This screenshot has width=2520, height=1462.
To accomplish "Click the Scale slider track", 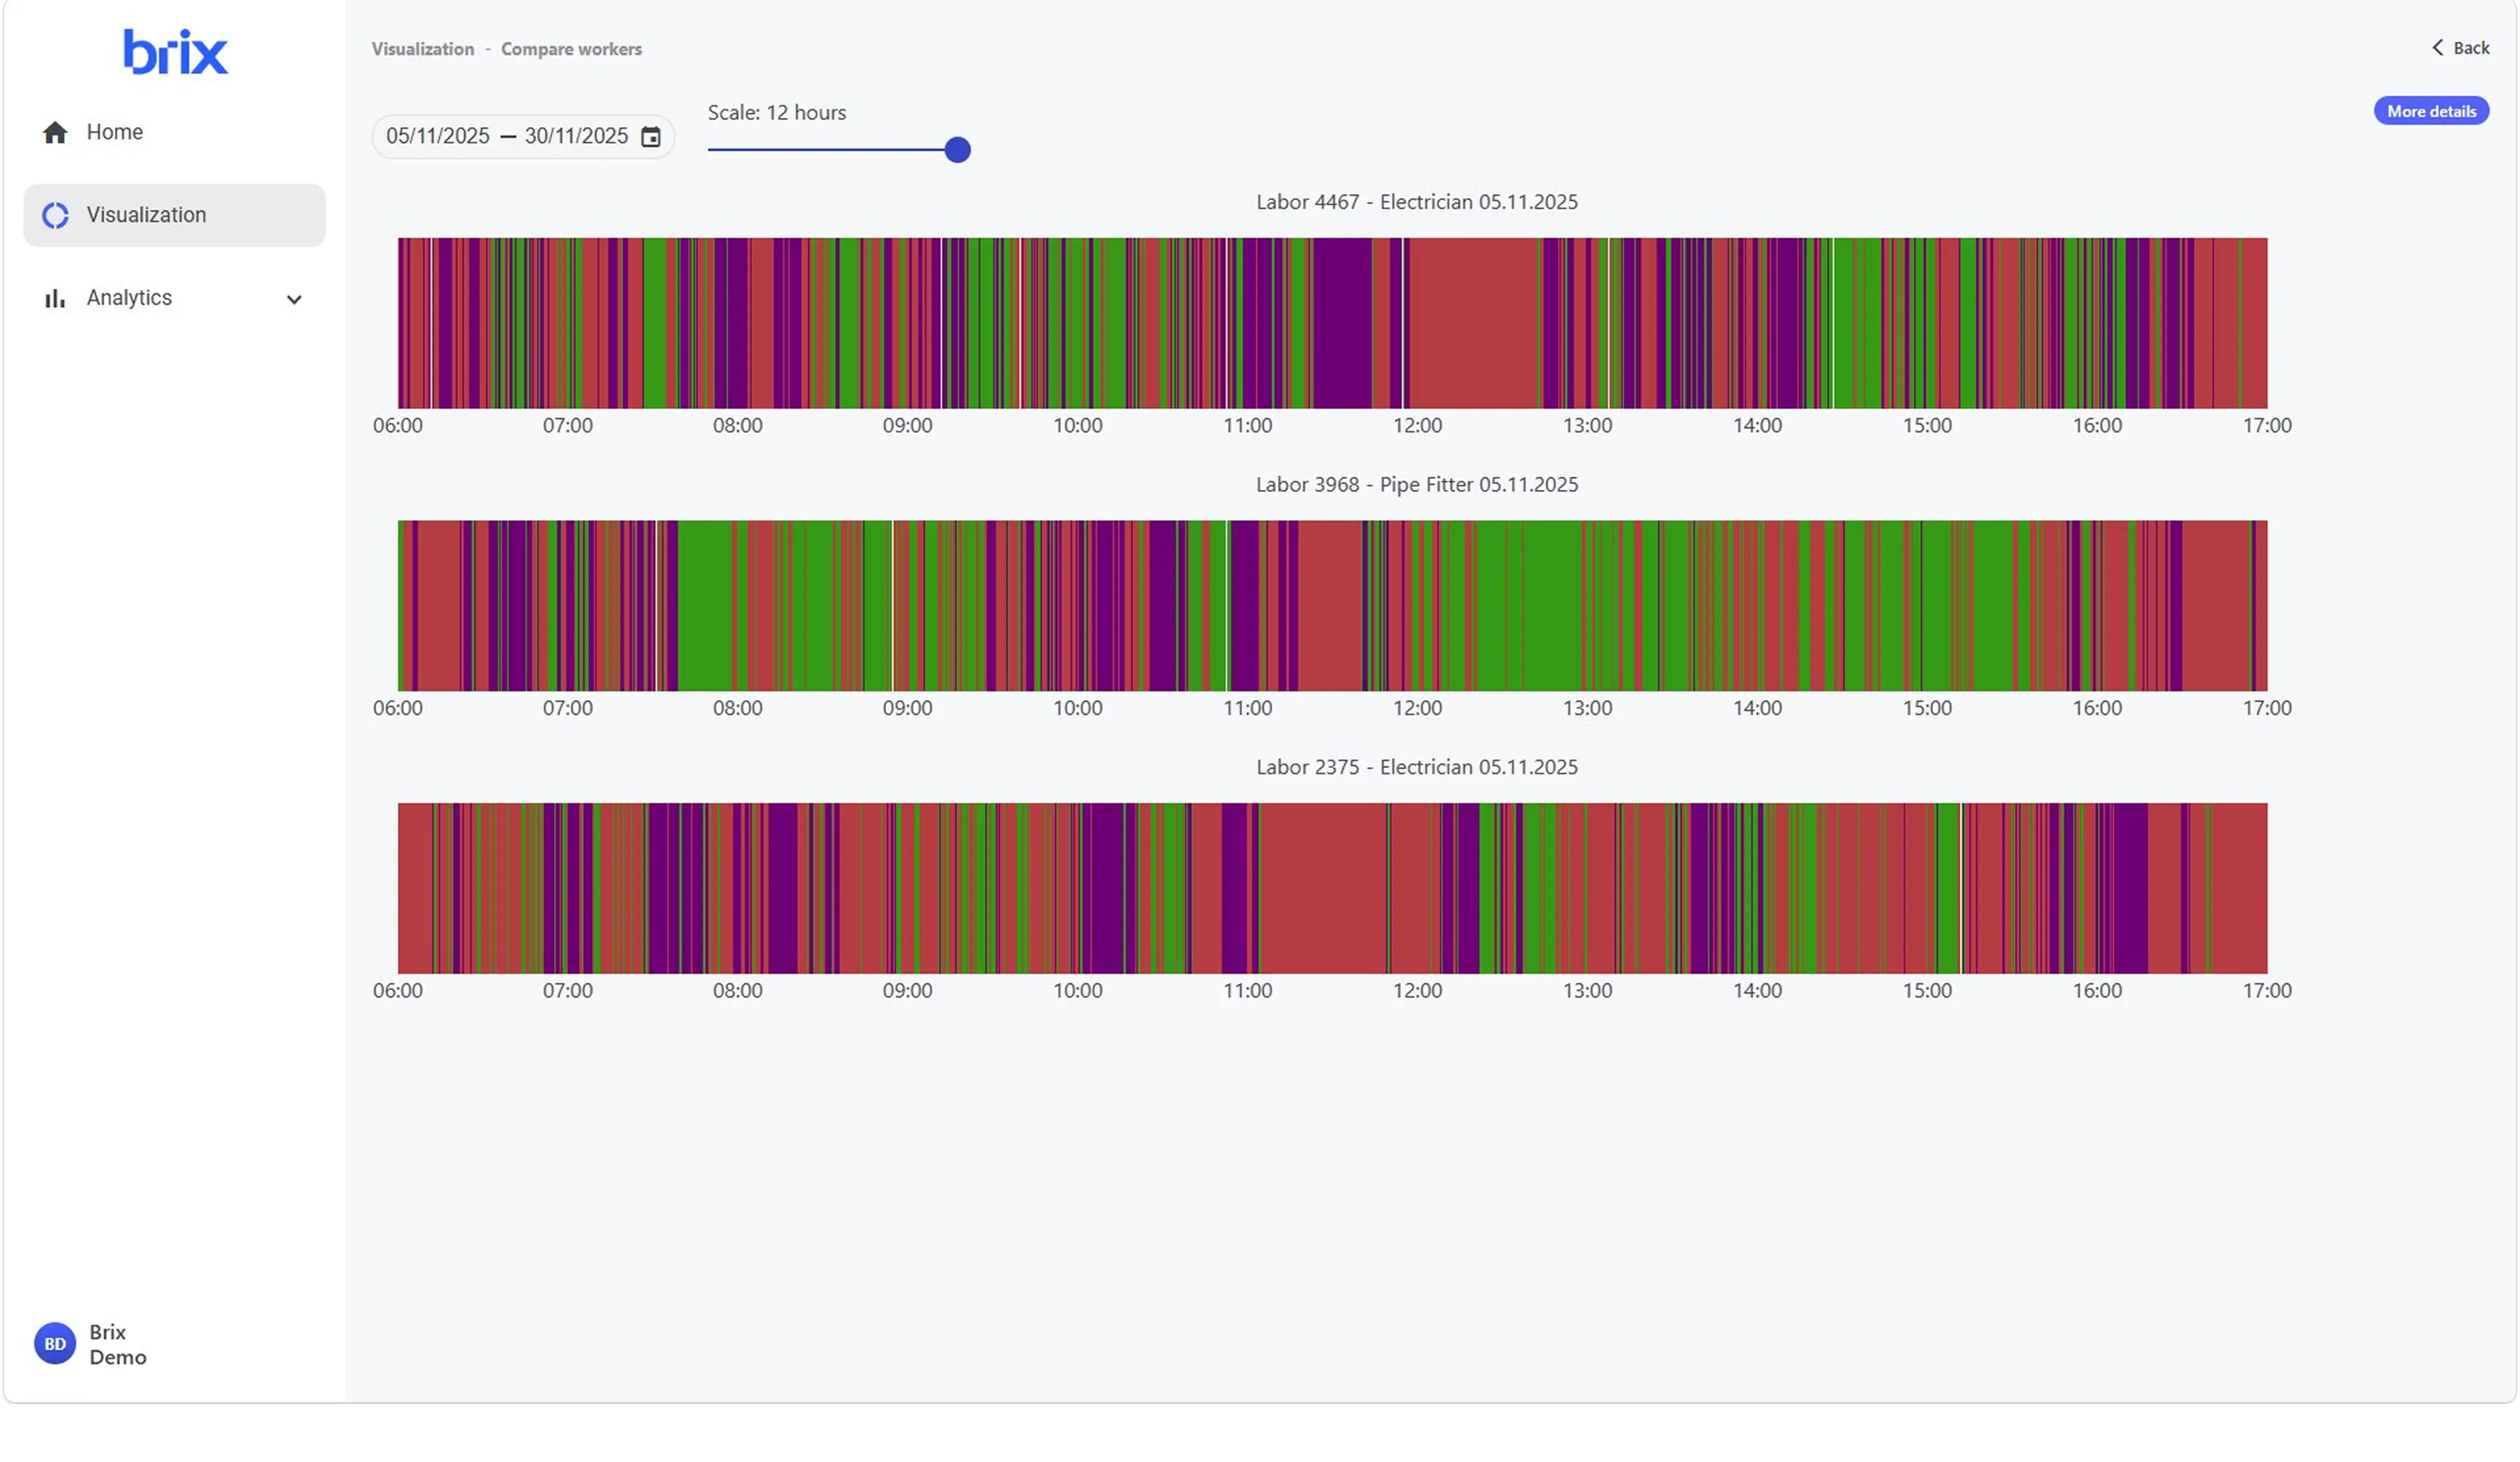I will [832, 150].
